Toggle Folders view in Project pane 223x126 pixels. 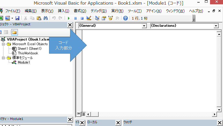tap(14, 32)
